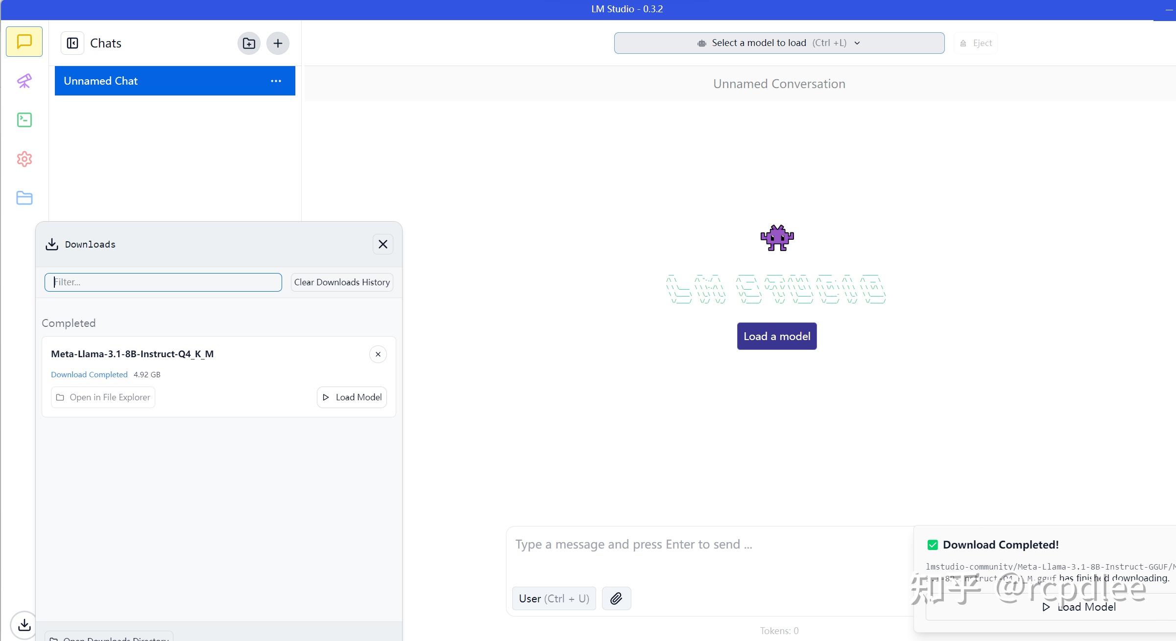Expand the Select a model to load dropdown
1176x641 pixels.
coord(779,43)
